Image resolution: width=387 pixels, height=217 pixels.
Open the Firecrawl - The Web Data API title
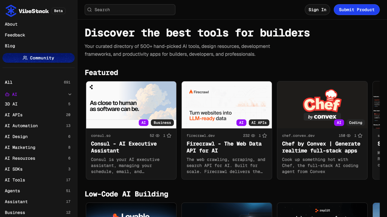click(224, 147)
